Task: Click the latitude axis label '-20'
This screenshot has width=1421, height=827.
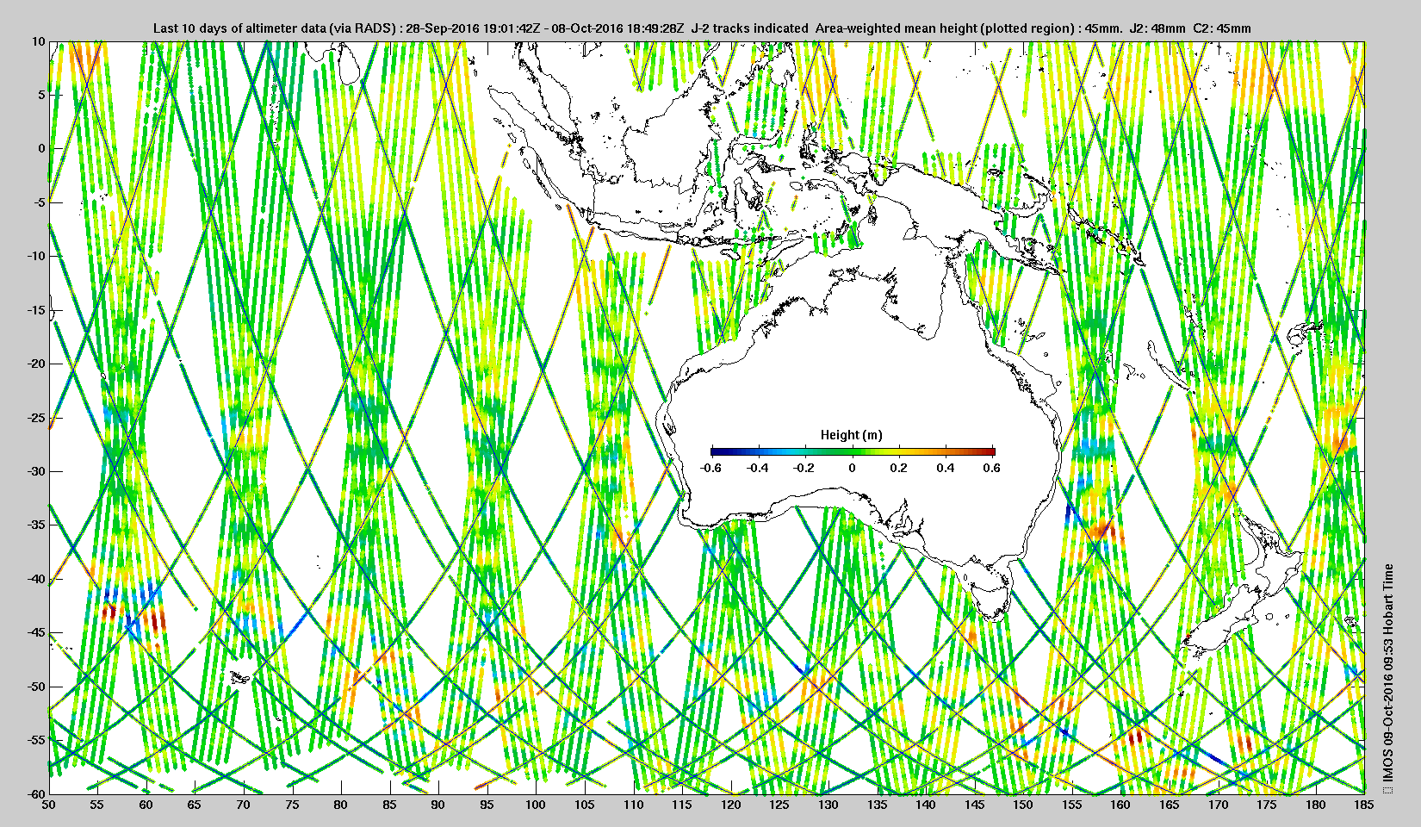Action: [x=36, y=364]
